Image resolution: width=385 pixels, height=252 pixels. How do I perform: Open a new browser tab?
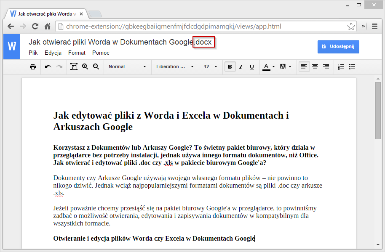[x=95, y=14]
